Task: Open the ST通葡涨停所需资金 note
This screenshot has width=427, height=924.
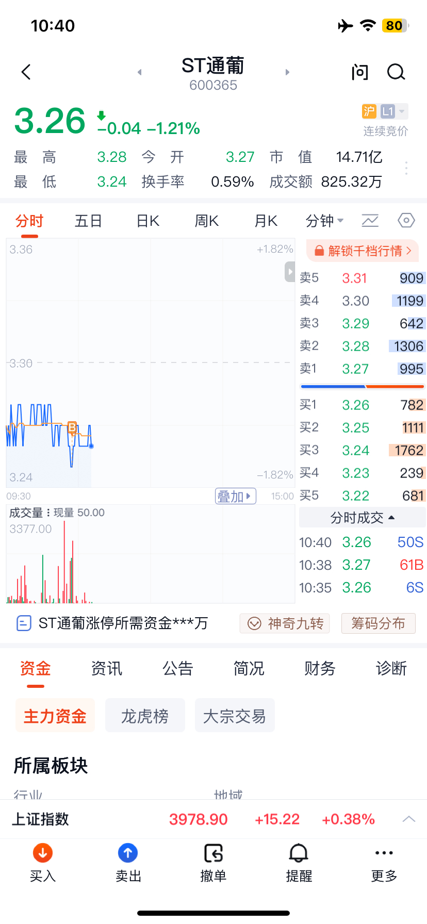Action: point(123,623)
